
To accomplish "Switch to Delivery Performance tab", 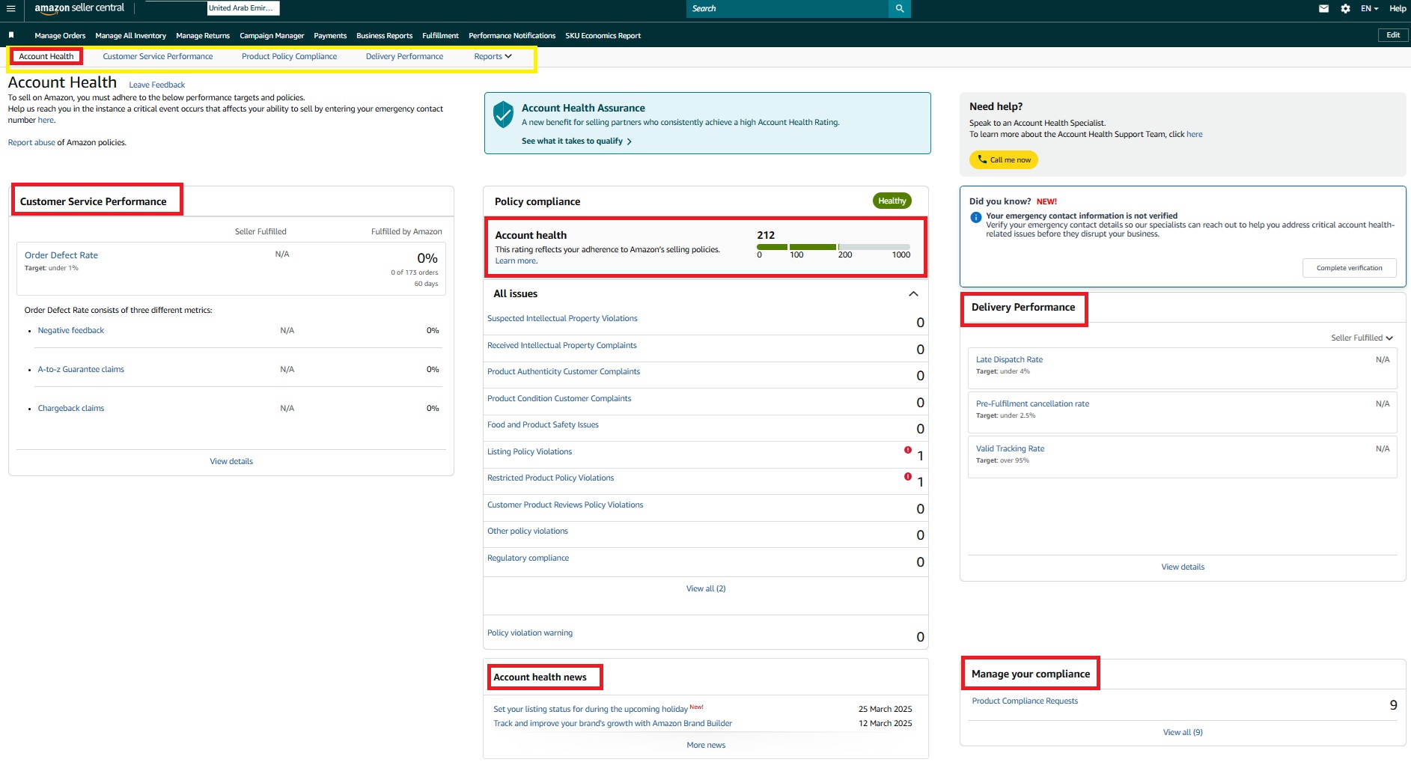I will 404,56.
